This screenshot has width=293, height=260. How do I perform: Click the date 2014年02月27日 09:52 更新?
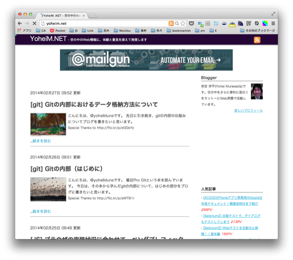point(55,93)
